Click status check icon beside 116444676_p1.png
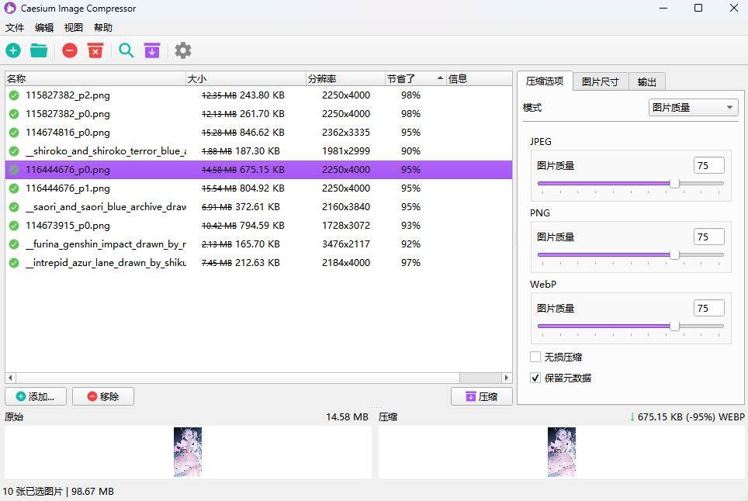Viewport: 748px width, 501px height. (14, 188)
